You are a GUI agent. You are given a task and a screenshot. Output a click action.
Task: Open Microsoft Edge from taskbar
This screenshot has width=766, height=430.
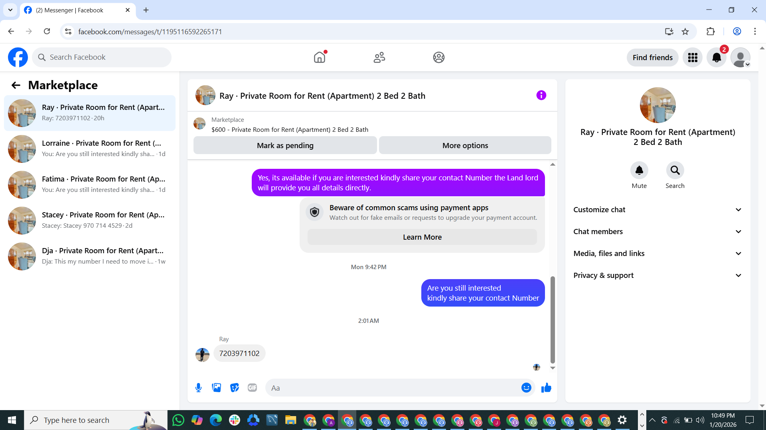click(216, 420)
